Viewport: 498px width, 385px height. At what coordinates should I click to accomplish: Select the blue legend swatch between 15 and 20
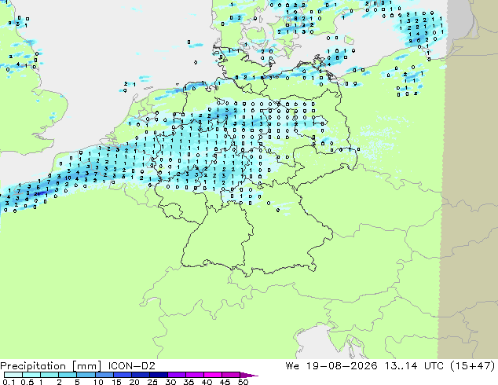click(122, 375)
